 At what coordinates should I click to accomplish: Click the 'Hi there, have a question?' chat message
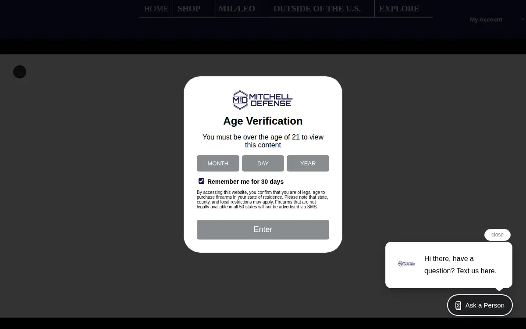[x=460, y=265]
